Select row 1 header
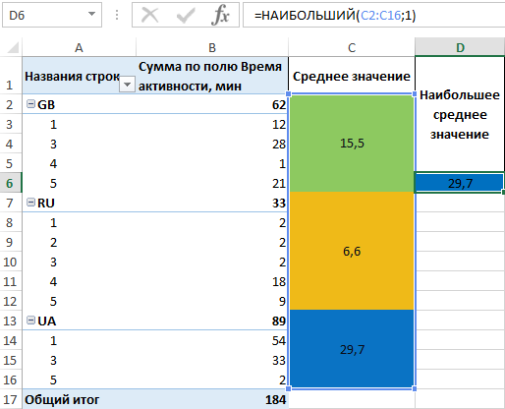505x409 pixels. [x=11, y=76]
